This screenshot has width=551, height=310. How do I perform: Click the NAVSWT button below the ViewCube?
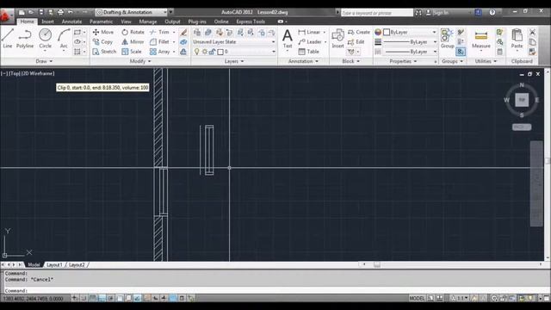(522, 127)
